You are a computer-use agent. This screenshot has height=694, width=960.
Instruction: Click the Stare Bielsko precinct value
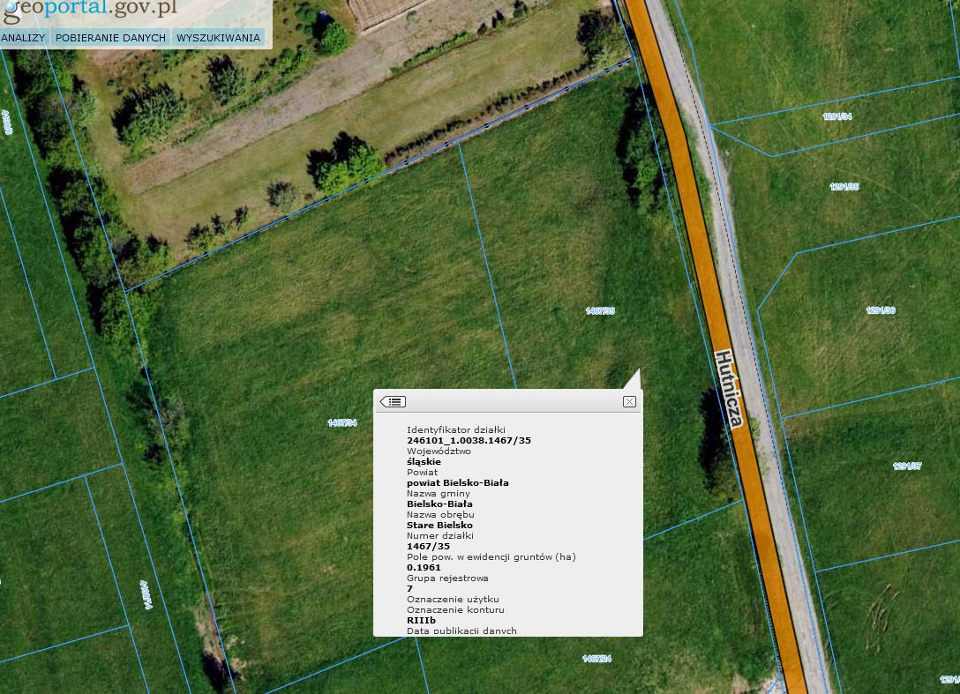pyautogui.click(x=439, y=525)
